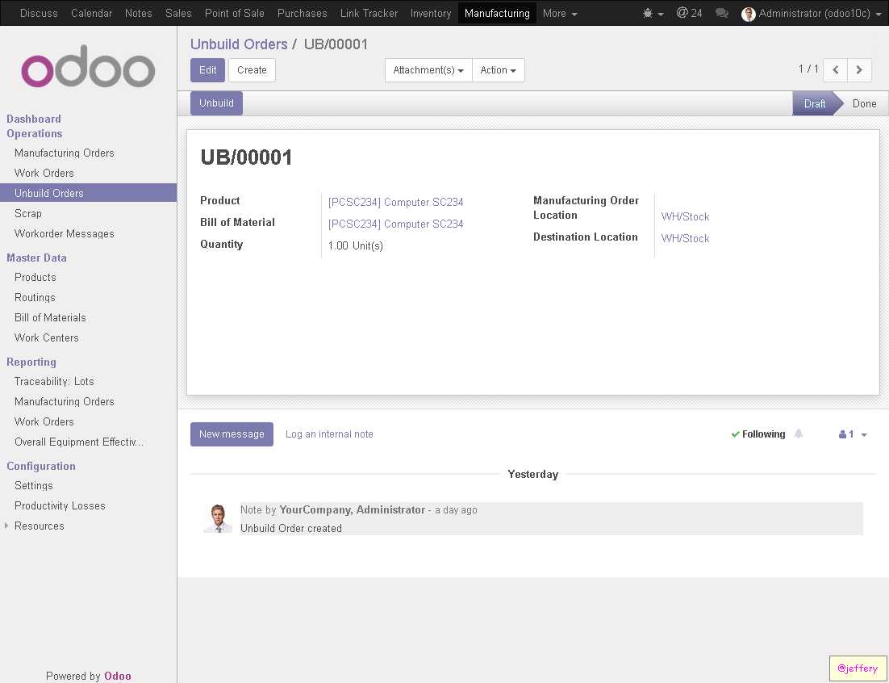The width and height of the screenshot is (889, 683).
Task: Click the Draft status stage
Action: (814, 103)
